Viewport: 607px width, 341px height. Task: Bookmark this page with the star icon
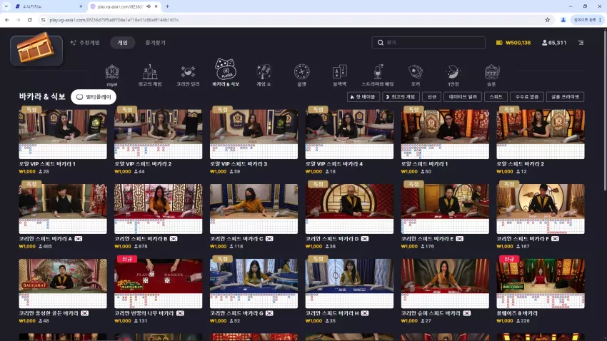[548, 20]
